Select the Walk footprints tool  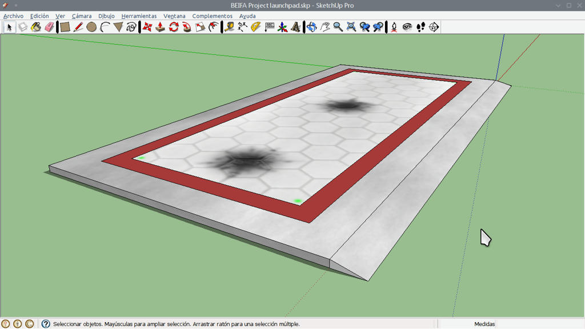pos(420,27)
